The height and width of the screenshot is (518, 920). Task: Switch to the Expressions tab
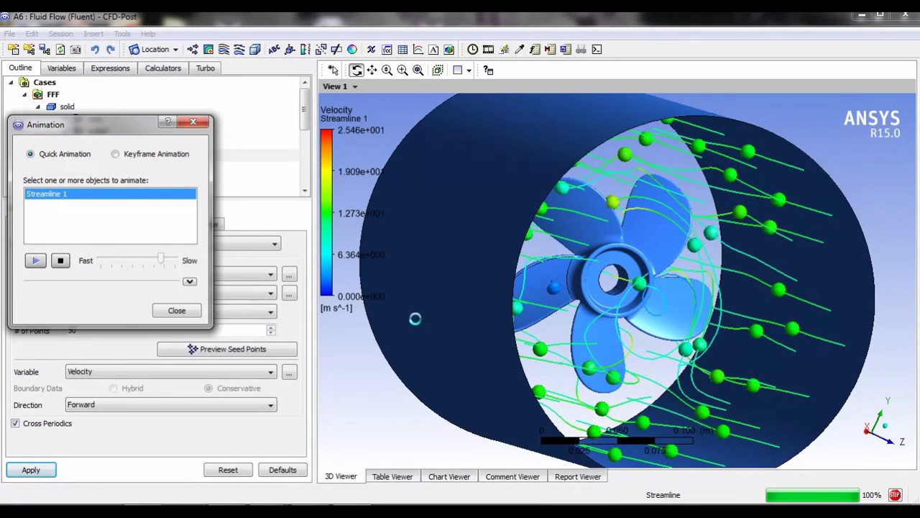(110, 68)
